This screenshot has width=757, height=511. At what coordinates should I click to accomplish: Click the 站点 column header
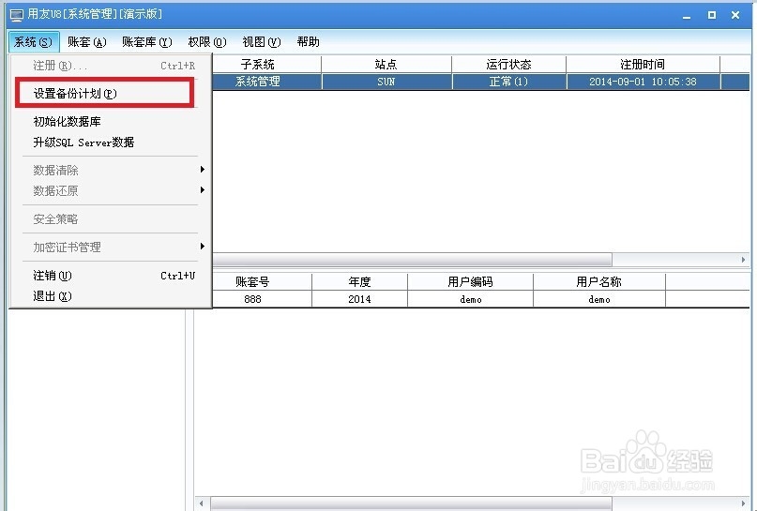[x=386, y=64]
